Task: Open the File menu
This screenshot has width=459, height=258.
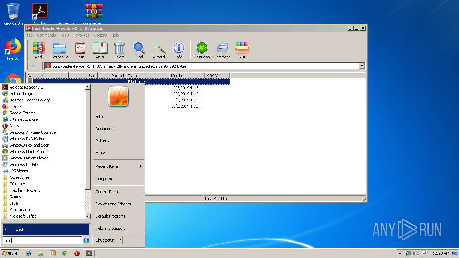Action: 30,35
